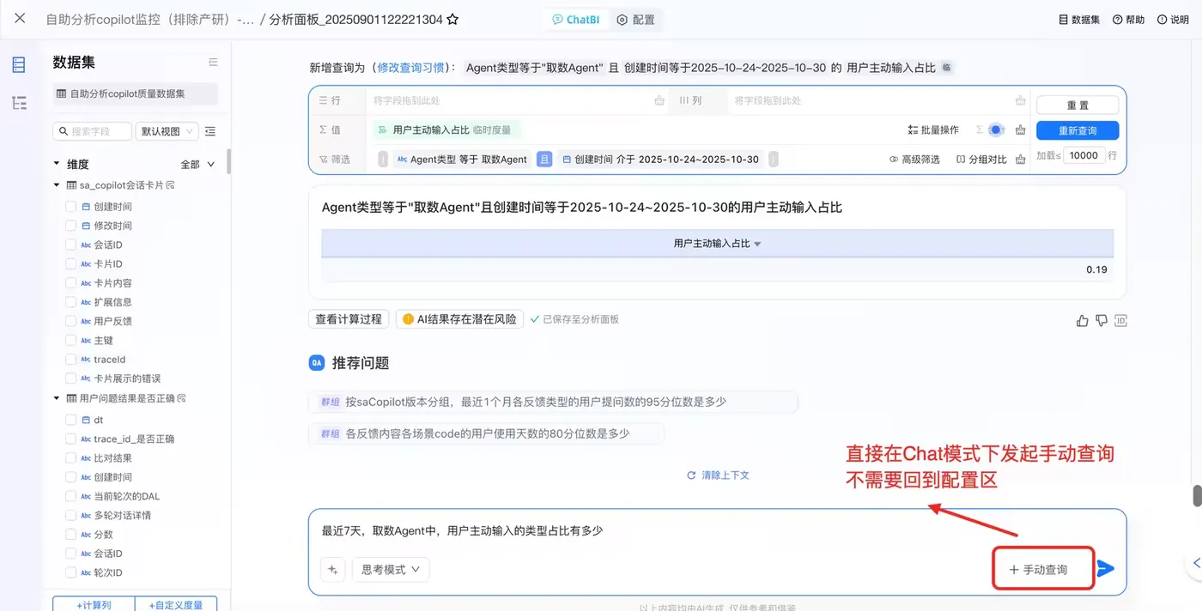The image size is (1202, 611).
Task: Switch to the 配置 tab
Action: point(635,20)
